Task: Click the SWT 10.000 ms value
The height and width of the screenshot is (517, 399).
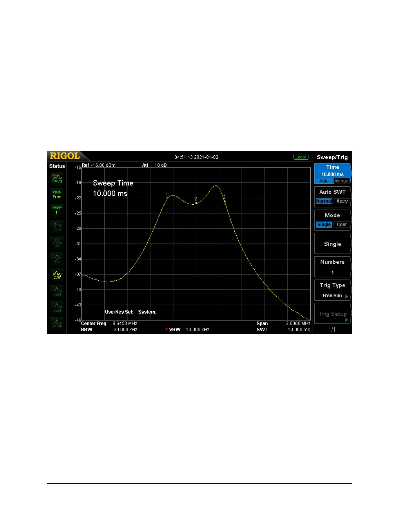Action: coord(299,330)
